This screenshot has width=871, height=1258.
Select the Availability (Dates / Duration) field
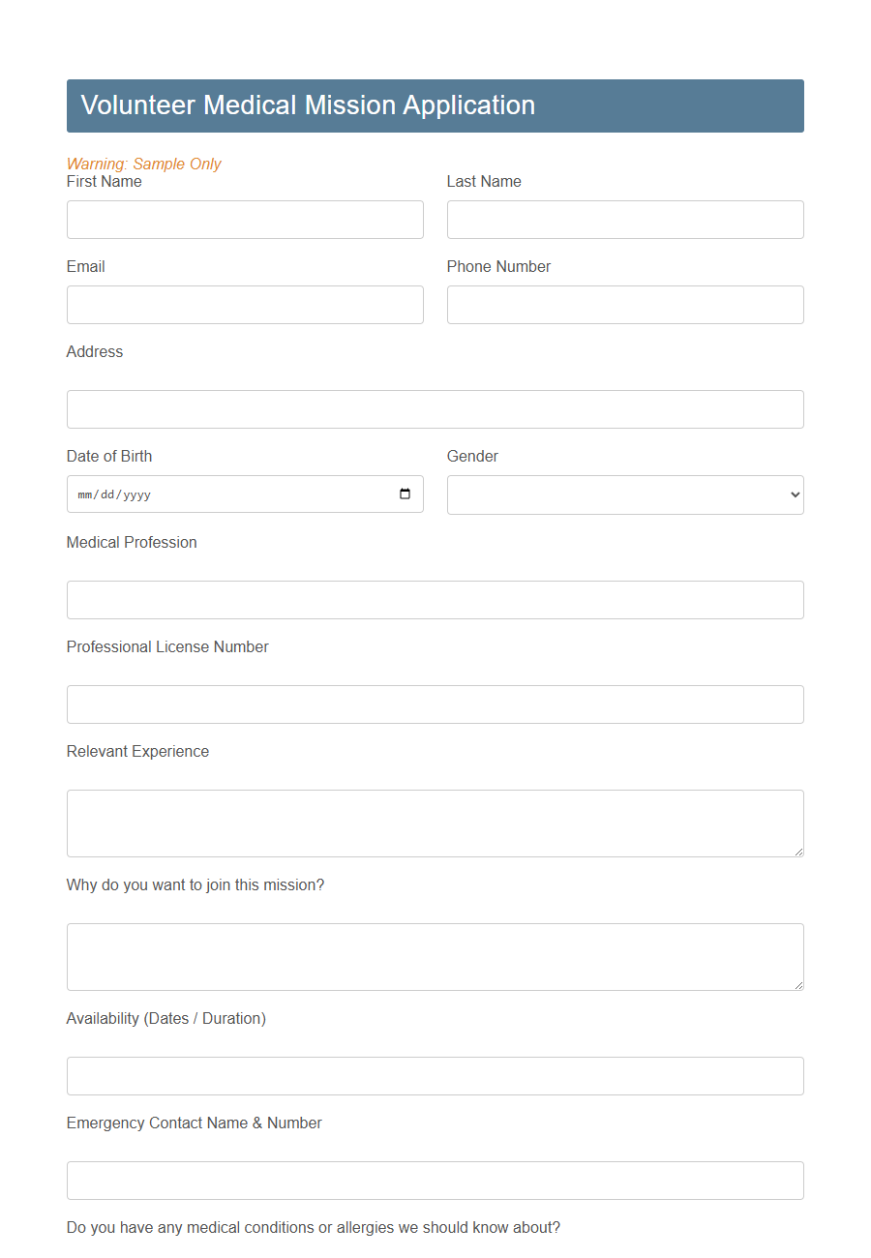pos(435,1075)
